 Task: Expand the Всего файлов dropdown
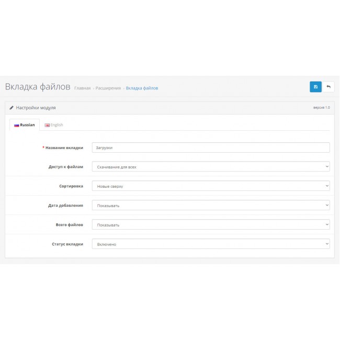pyautogui.click(x=210, y=224)
